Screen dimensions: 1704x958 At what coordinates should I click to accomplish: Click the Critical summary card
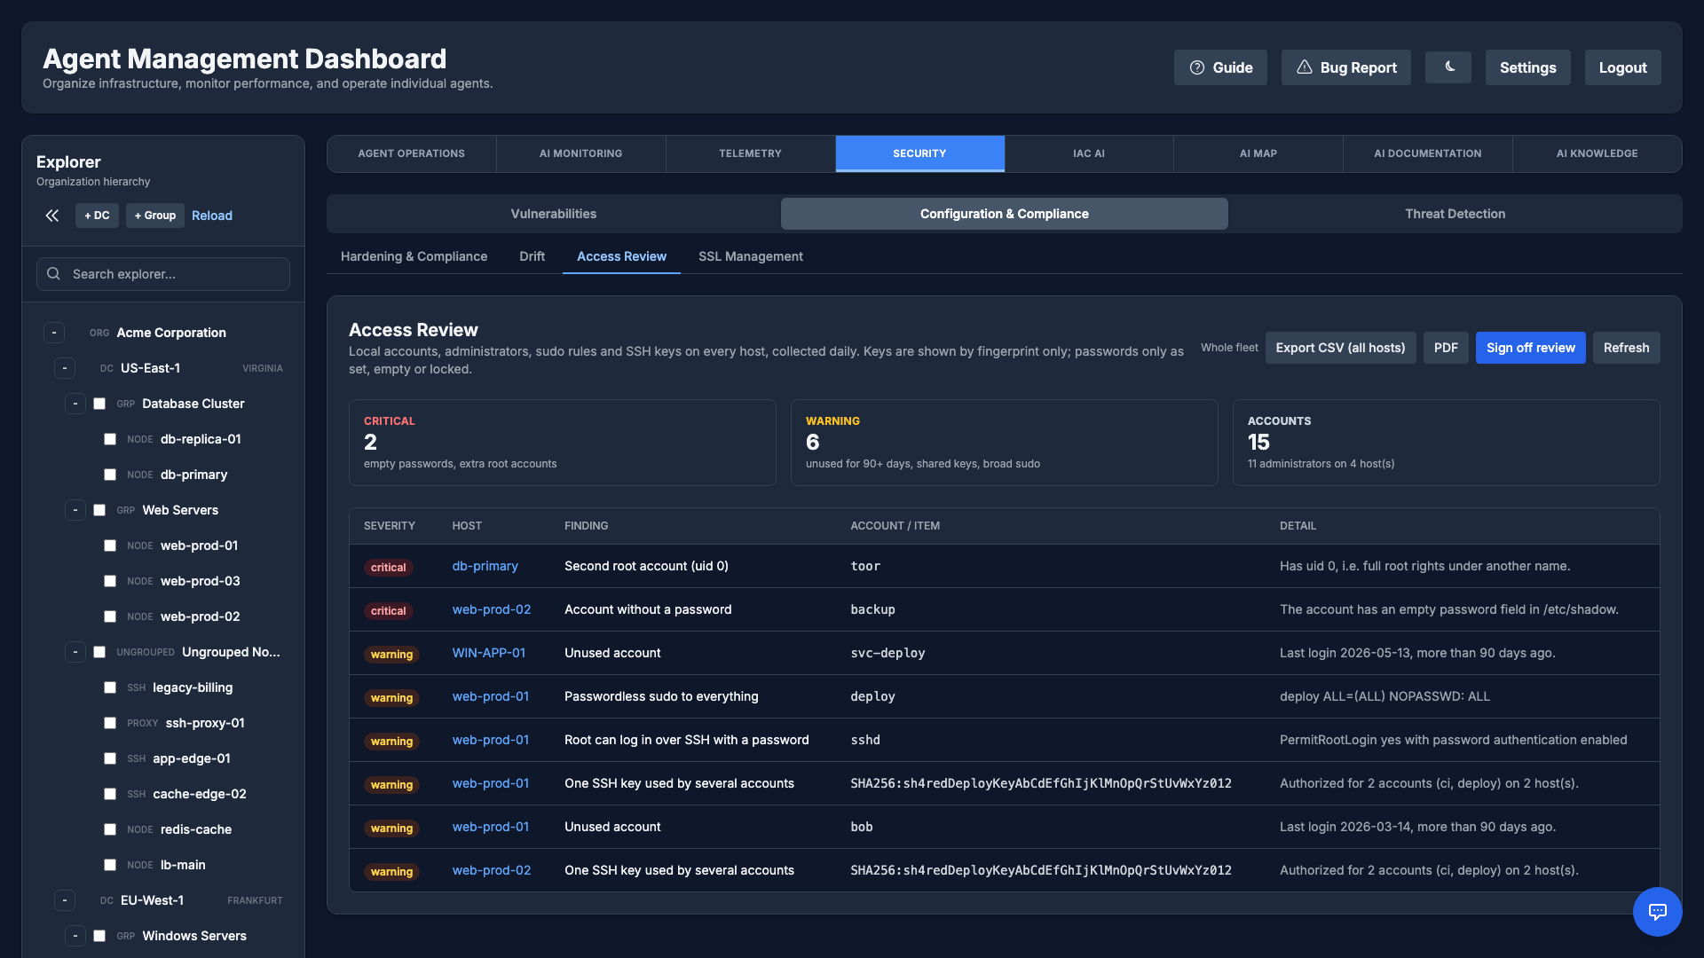click(563, 443)
